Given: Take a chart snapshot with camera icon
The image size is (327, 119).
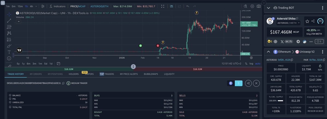Looking at the screenshot, I should pyautogui.click(x=259, y=6).
